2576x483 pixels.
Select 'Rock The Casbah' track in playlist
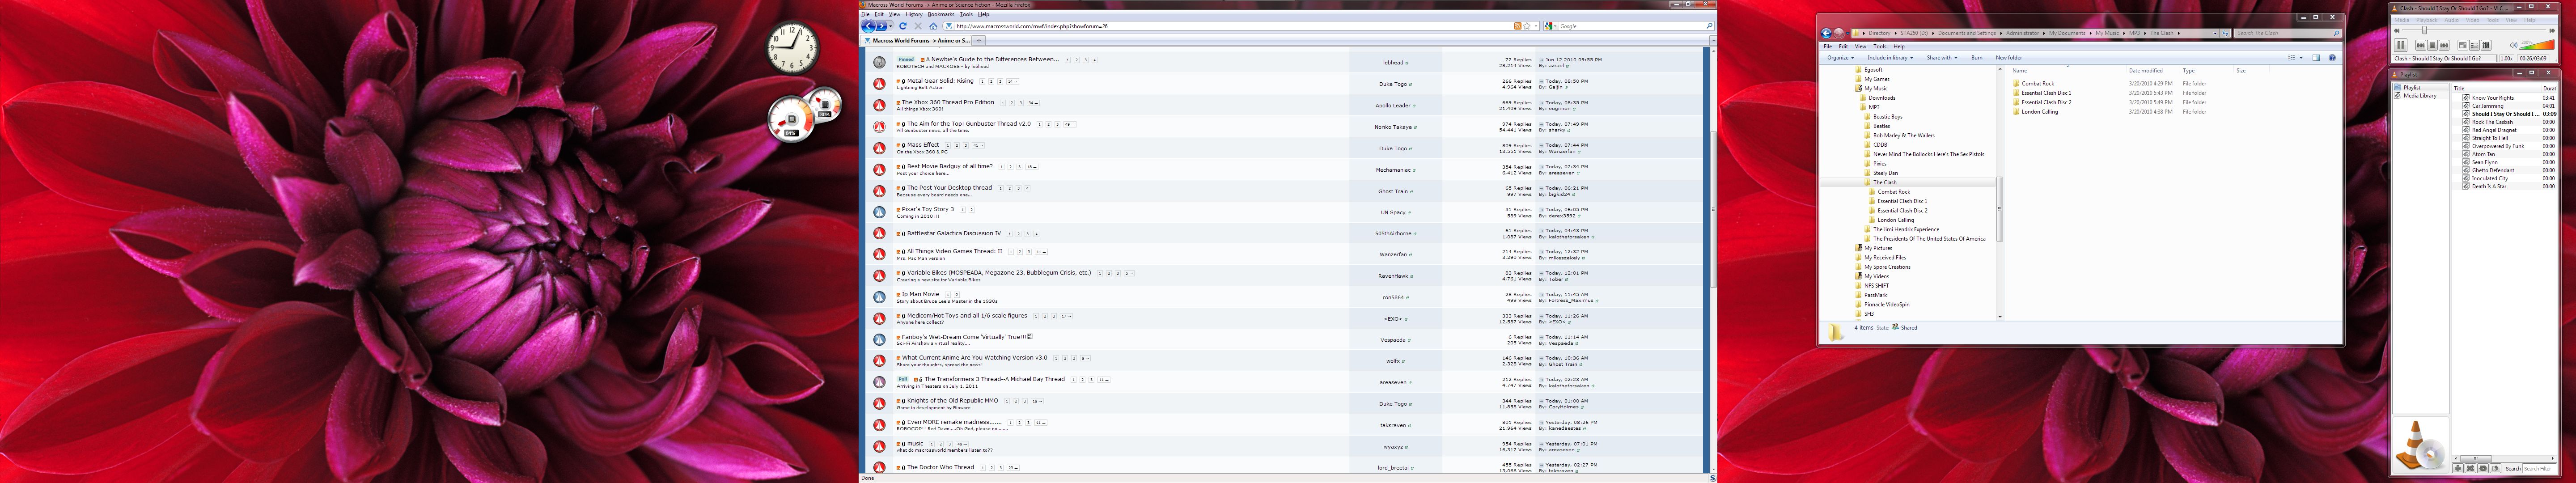[2492, 122]
